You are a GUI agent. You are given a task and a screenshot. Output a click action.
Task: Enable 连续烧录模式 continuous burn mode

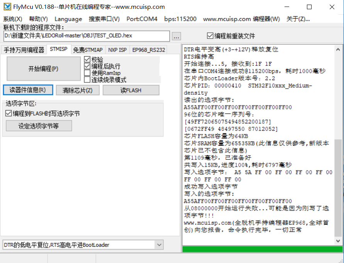88,80
